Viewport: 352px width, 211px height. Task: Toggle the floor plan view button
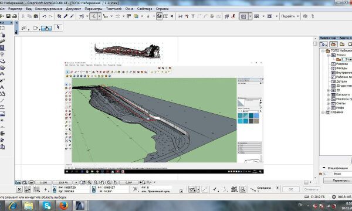click(243, 16)
